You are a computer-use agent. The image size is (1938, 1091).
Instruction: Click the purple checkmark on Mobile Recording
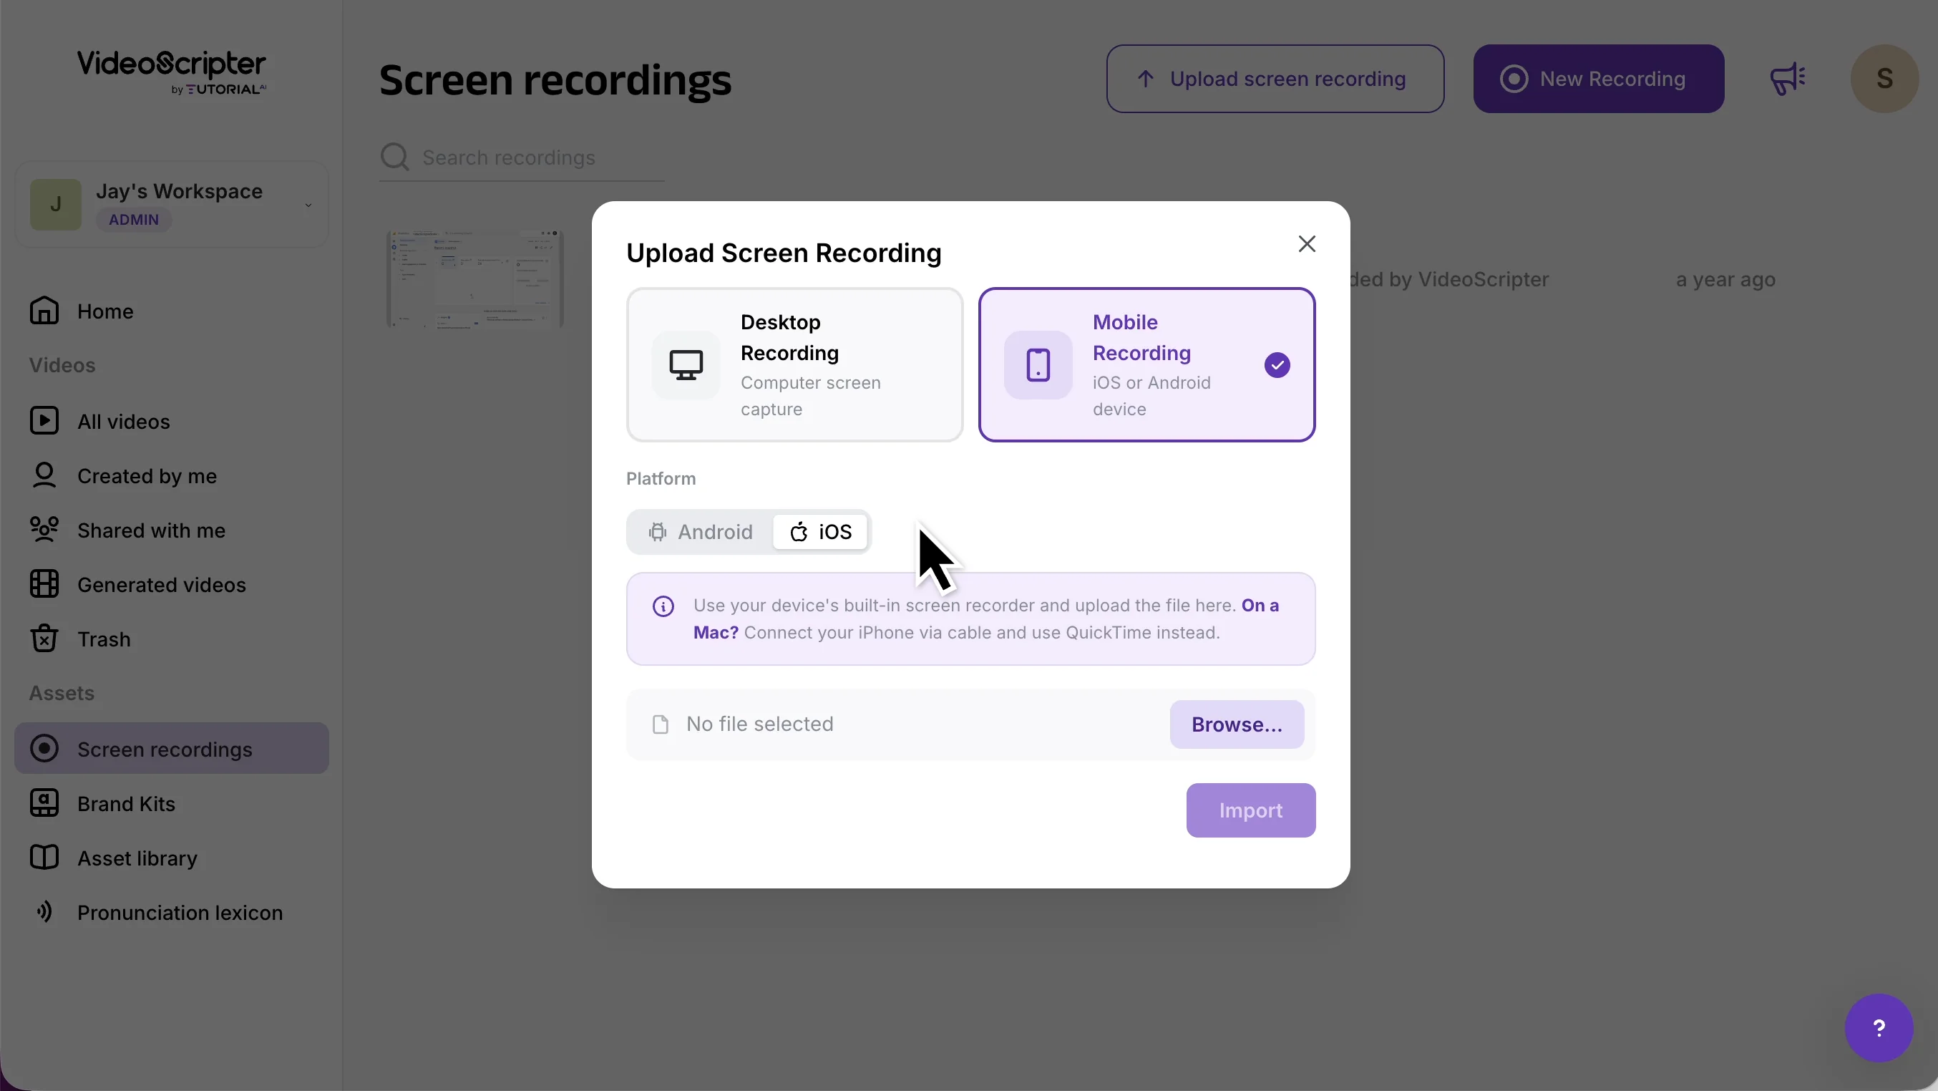coord(1277,365)
